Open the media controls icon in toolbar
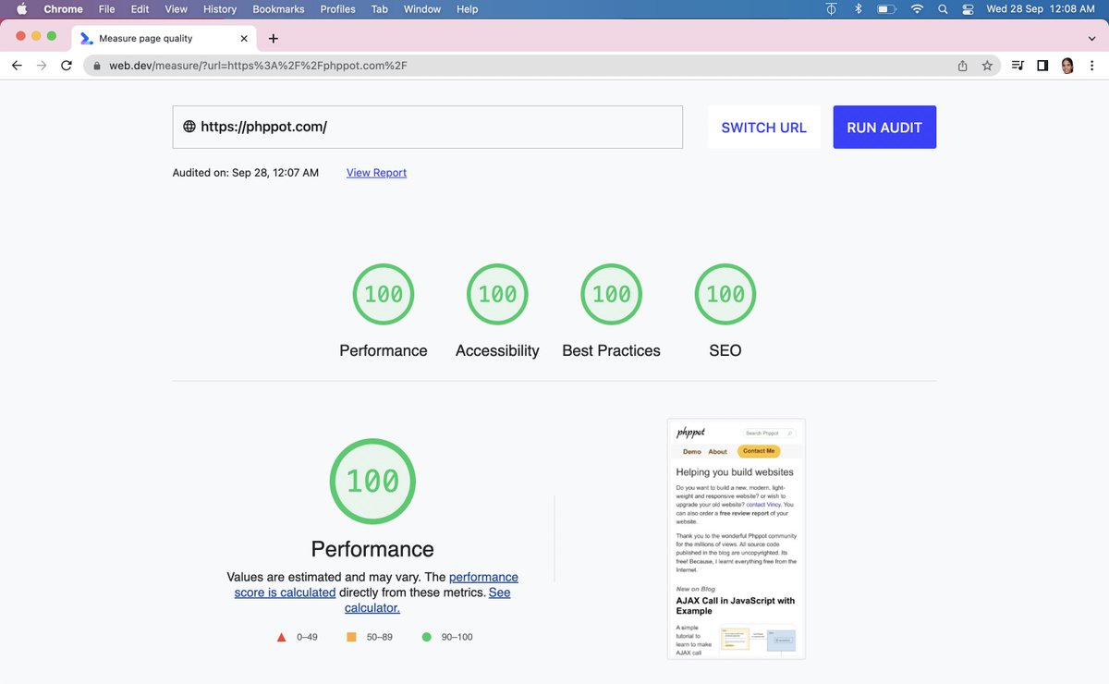The image size is (1109, 684). point(1018,66)
